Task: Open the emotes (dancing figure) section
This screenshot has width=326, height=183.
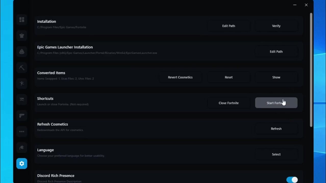Action: point(22,83)
